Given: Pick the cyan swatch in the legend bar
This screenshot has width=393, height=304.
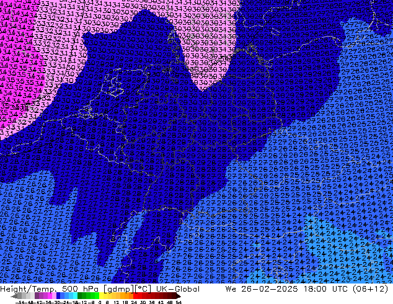Looking at the screenshot, I should coord(75,296).
